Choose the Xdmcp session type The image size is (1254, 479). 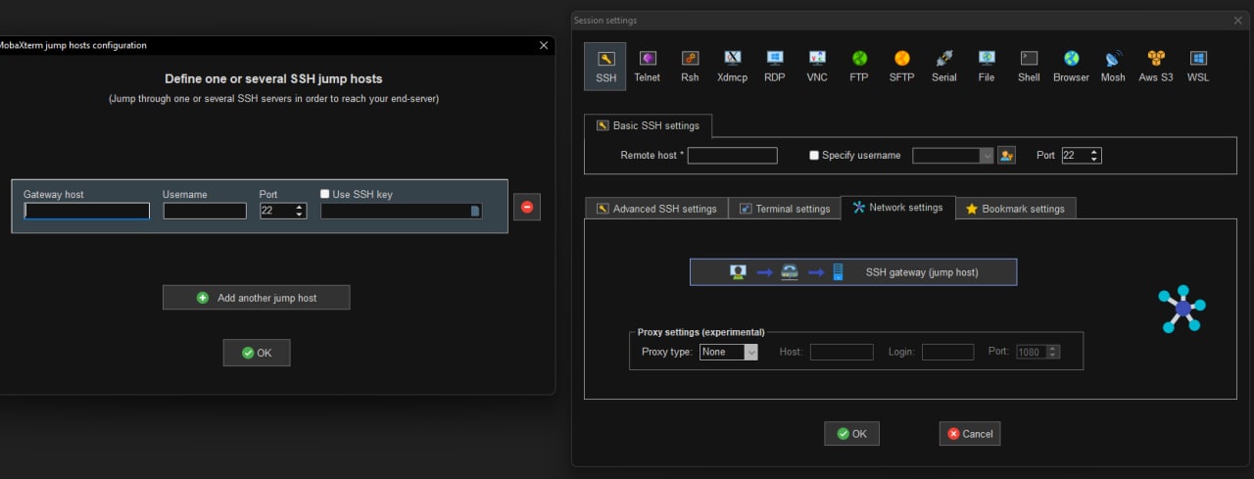[732, 67]
